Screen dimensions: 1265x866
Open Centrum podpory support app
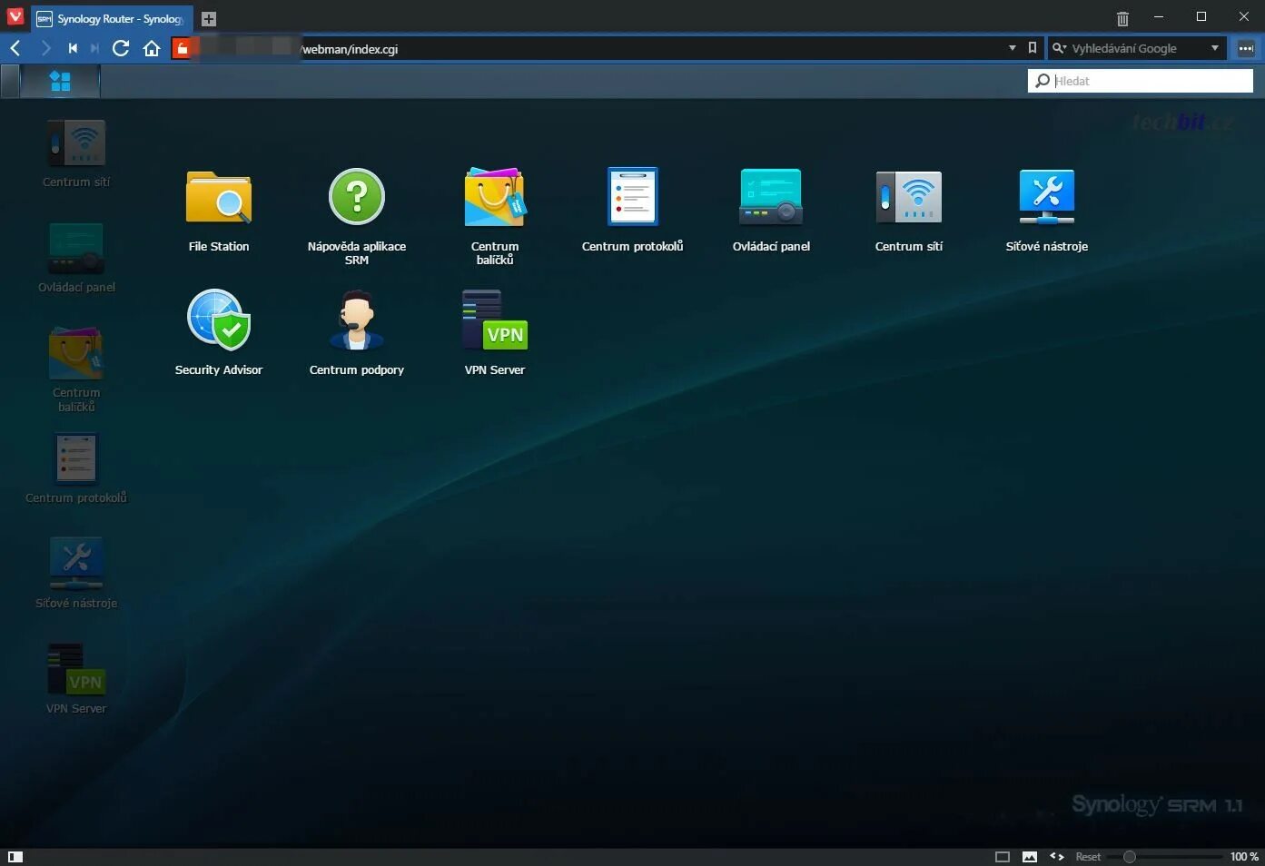coord(357,332)
